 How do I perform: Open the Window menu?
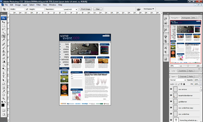(52, 5)
